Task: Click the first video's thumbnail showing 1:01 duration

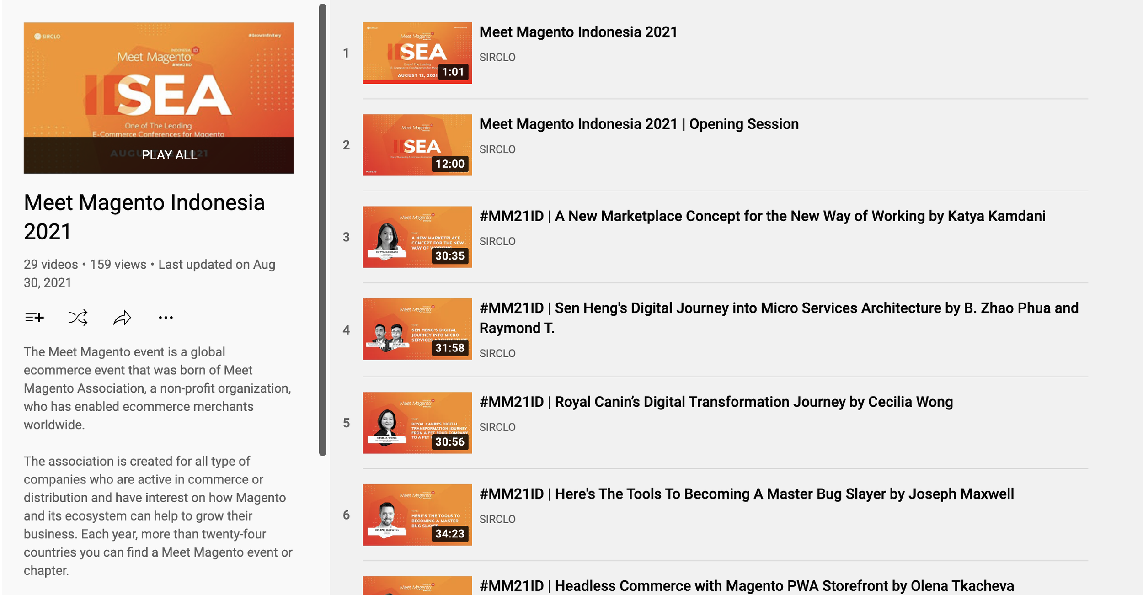Action: [x=417, y=53]
